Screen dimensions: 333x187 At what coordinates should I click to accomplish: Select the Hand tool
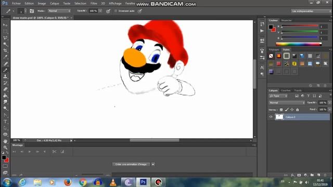(x=5, y=141)
